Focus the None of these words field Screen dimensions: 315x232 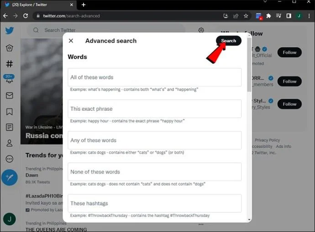pos(154,172)
